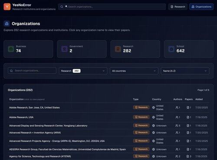217x160 pixels.
Task: Click the magnifier icon in filter search box
Action: (x=11, y=71)
